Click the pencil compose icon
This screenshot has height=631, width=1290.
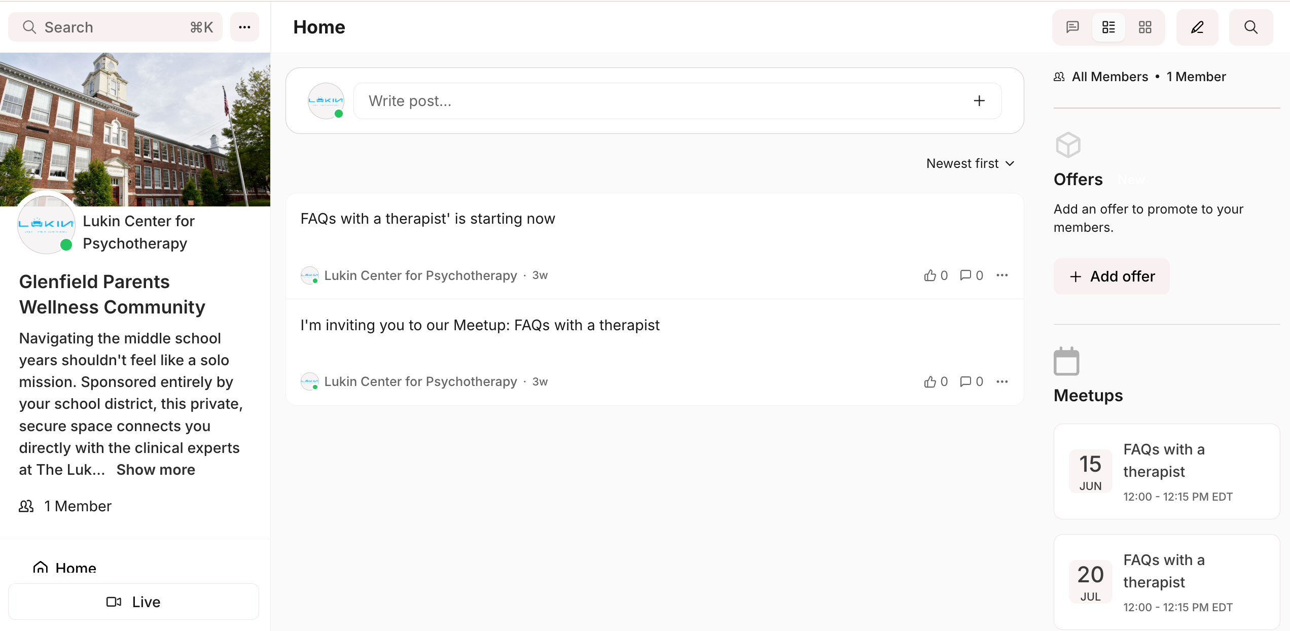[x=1197, y=27]
